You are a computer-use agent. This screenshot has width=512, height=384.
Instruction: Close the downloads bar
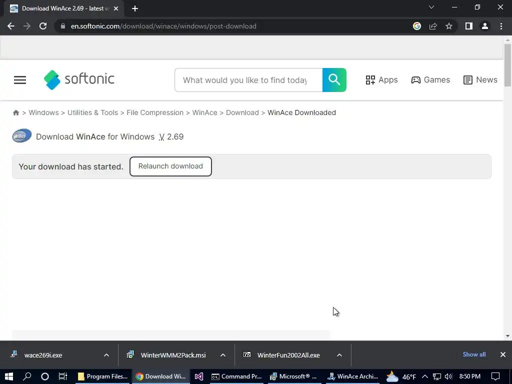pos(503,354)
